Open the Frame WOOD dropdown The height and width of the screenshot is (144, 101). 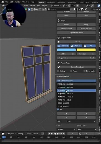click(66, 129)
